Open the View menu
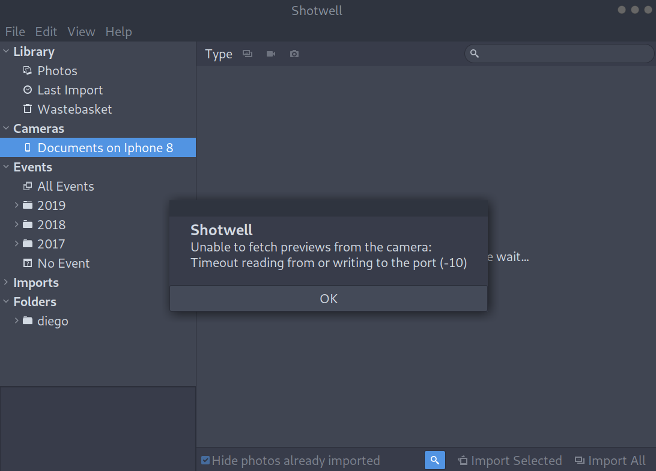This screenshot has width=656, height=471. pos(81,32)
